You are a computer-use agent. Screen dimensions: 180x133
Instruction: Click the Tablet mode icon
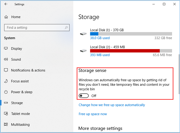tap(6, 114)
